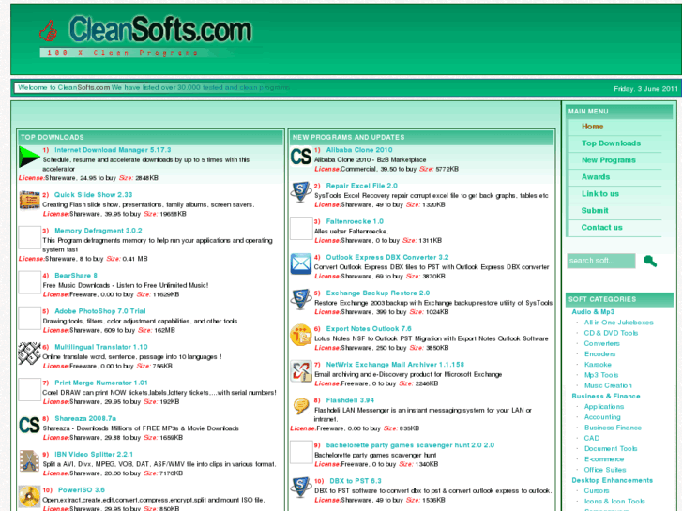Click the Internet Download Manager green arrow icon

pyautogui.click(x=29, y=157)
